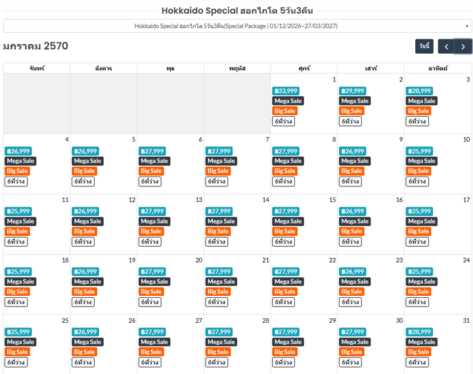Click the วันนี้ (today) button

tap(424, 47)
